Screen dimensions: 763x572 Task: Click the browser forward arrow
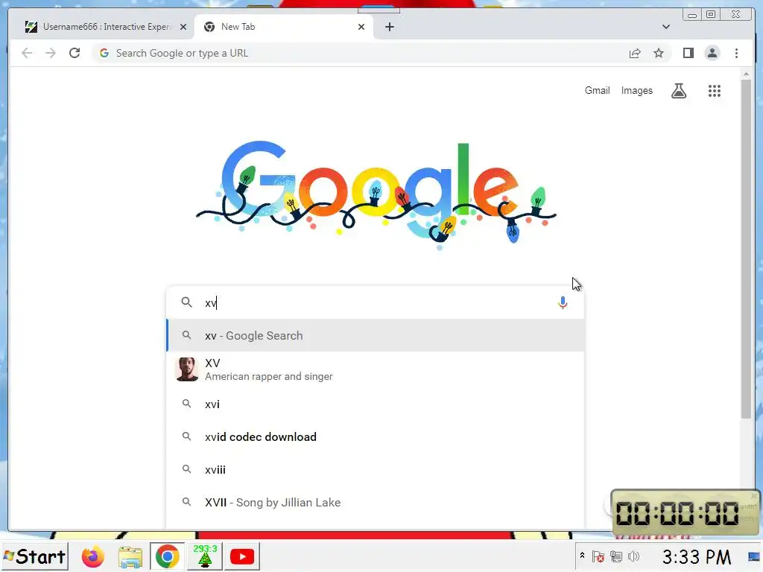(x=50, y=53)
